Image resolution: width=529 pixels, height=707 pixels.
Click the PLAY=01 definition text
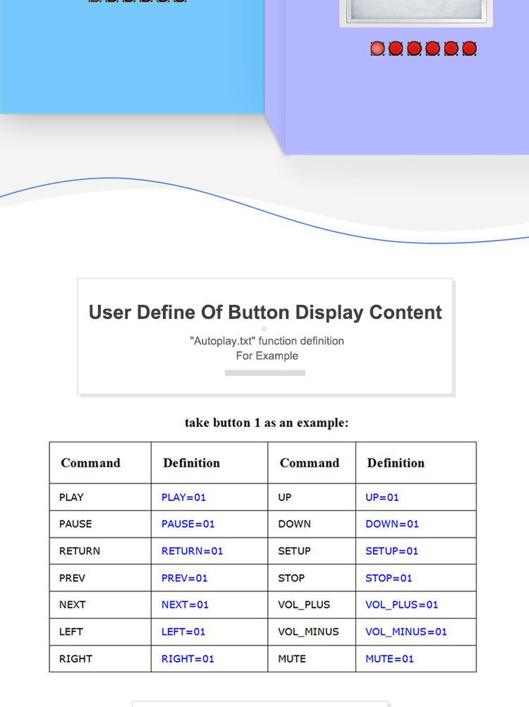(x=183, y=497)
